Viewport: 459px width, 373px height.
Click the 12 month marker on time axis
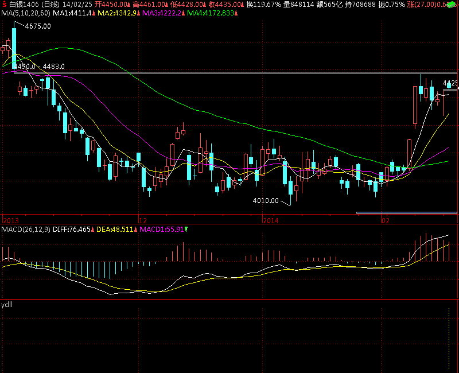(142, 220)
